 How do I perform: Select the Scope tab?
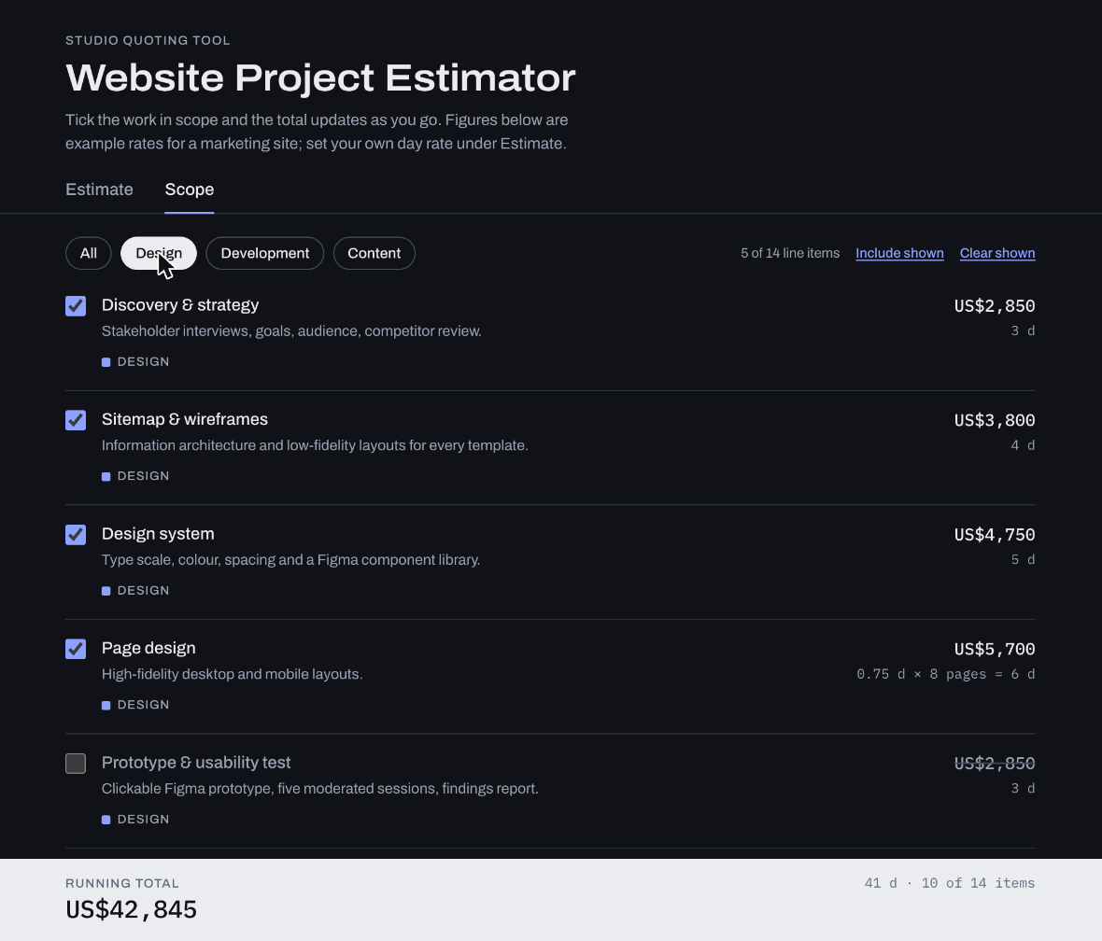[x=189, y=190]
